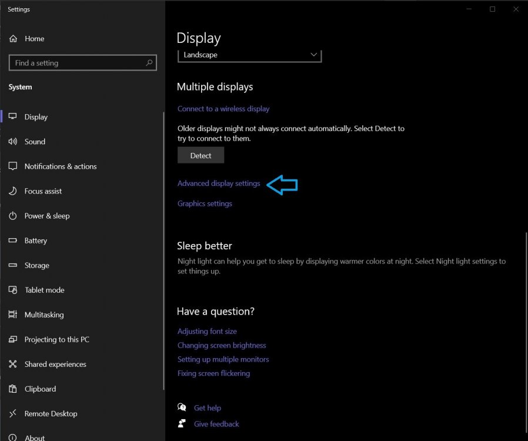Minimize the Settings window

(x=469, y=9)
